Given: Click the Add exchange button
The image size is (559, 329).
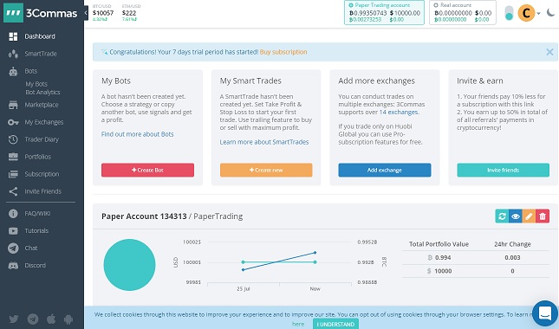Looking at the screenshot, I should (x=385, y=171).
